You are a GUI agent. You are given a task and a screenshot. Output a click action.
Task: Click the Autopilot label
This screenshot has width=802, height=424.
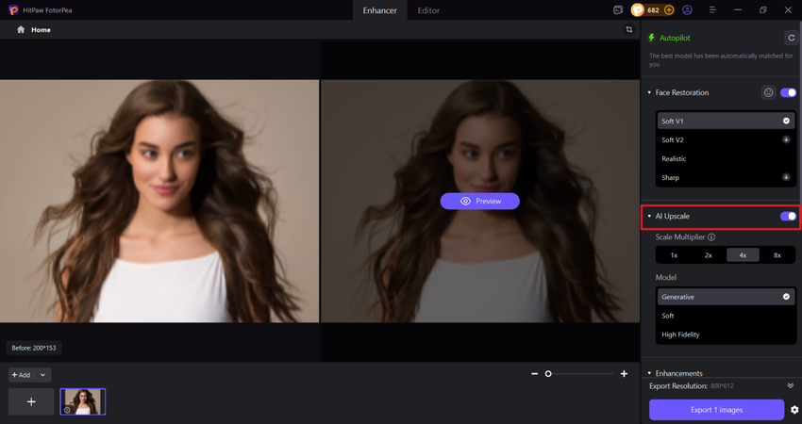tap(675, 38)
